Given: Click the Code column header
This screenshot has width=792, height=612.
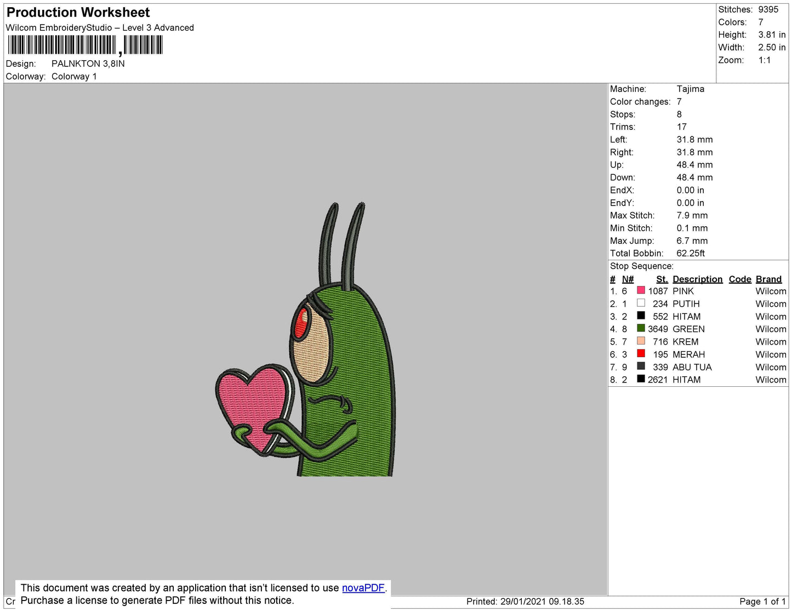Looking at the screenshot, I should coord(740,279).
